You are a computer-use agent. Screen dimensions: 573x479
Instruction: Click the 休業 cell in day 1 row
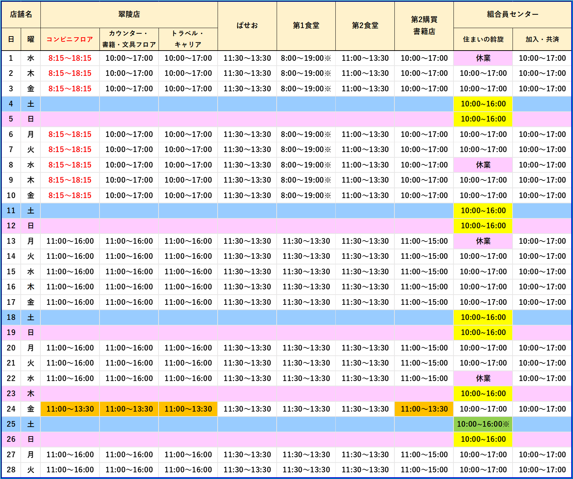[x=483, y=58]
